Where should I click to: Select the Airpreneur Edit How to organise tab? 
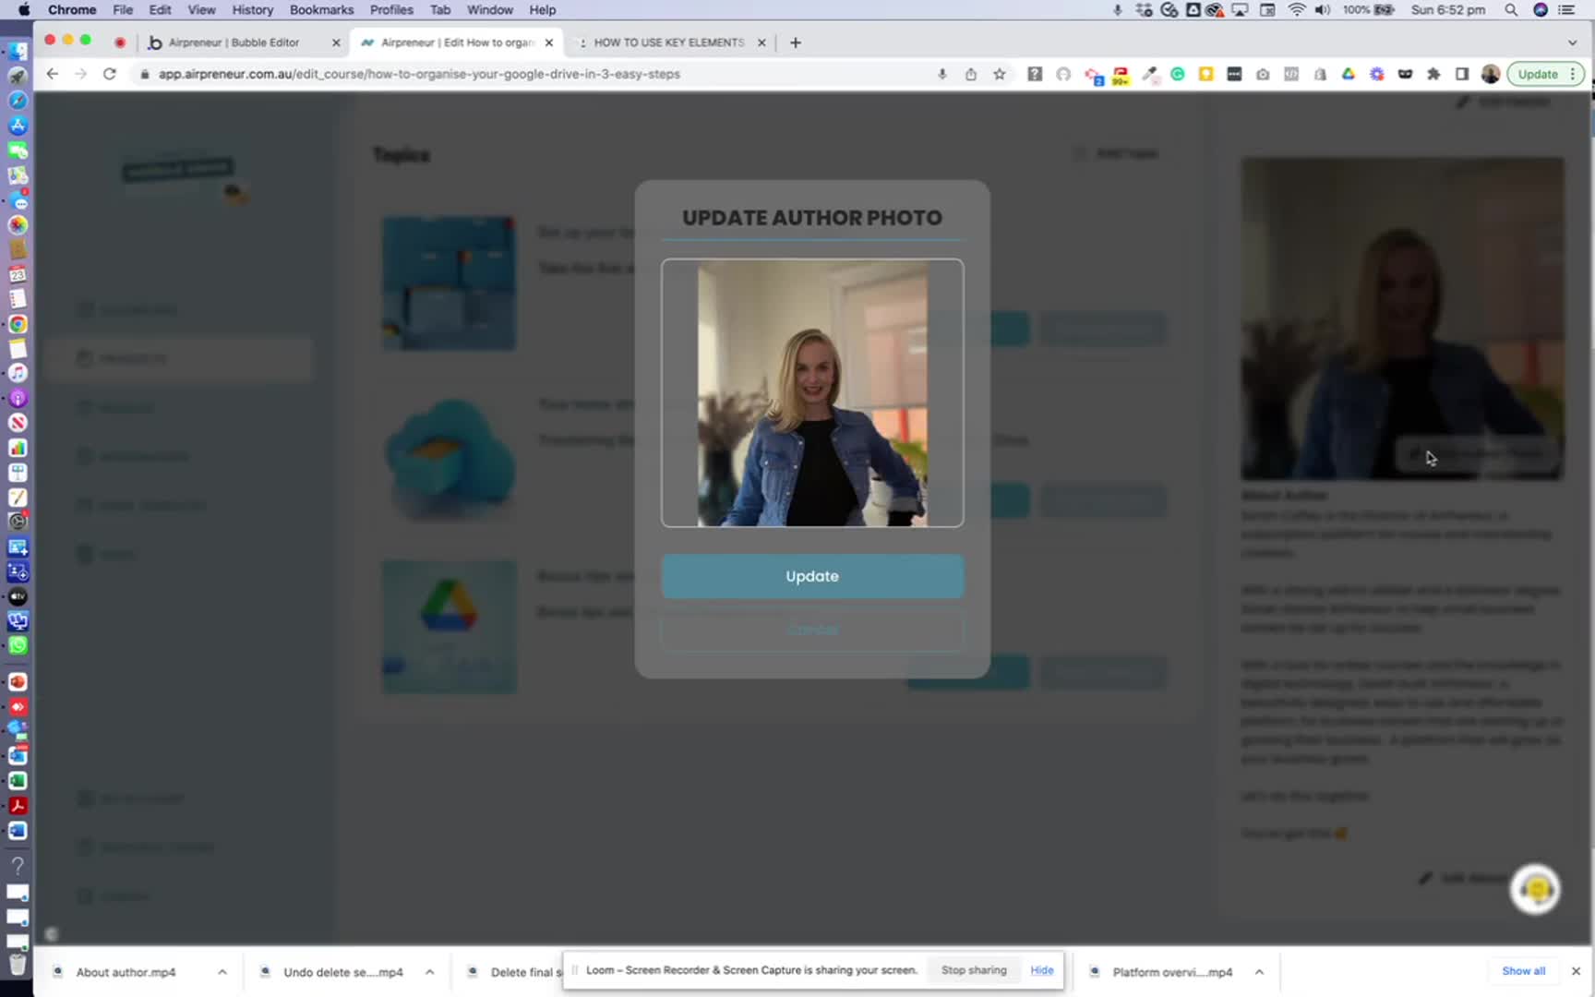click(457, 42)
